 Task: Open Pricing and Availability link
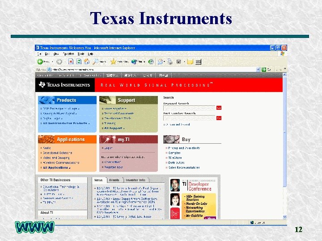coord(184,148)
